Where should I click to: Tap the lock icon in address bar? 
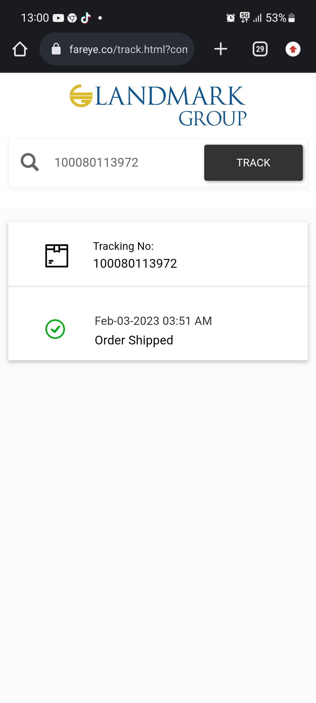click(56, 49)
